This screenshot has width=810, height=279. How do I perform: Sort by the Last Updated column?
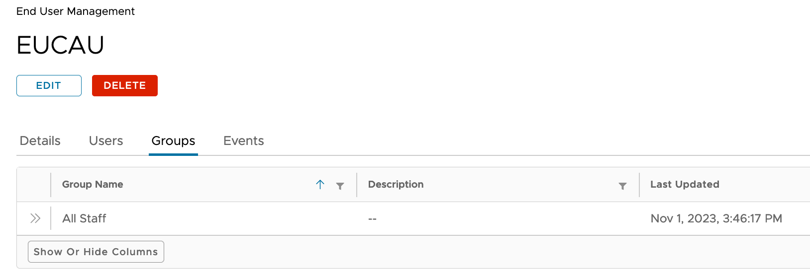(685, 185)
